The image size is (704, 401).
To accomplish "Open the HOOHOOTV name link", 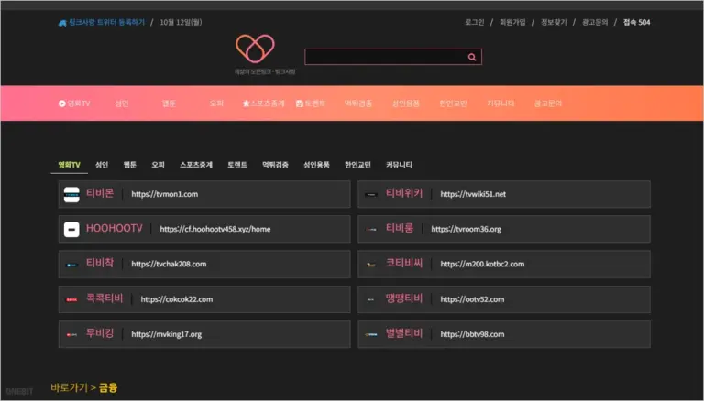I will coord(114,228).
